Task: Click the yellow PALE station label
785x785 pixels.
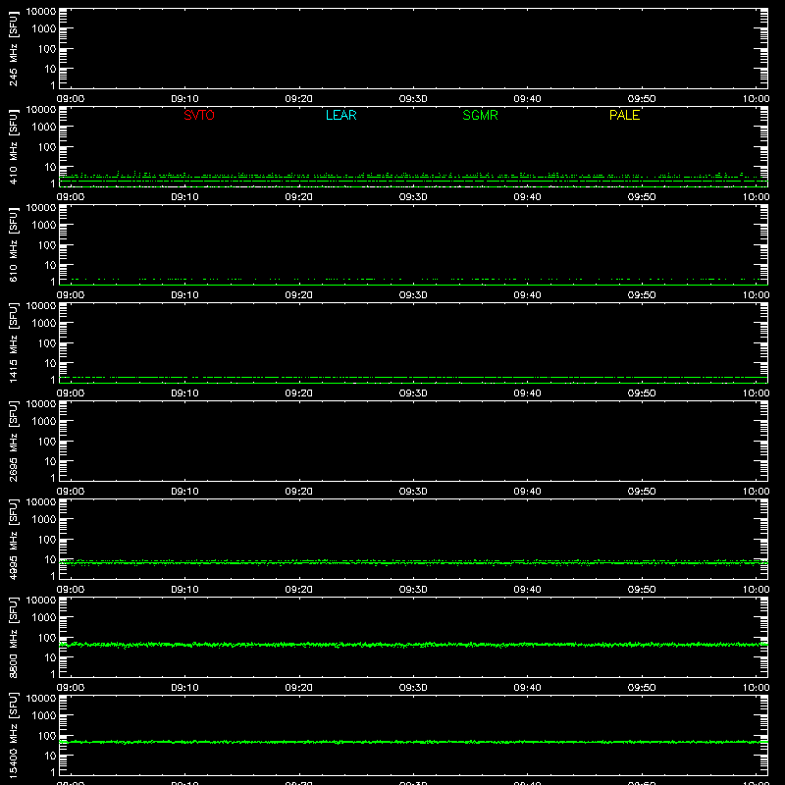Action: pyautogui.click(x=624, y=115)
